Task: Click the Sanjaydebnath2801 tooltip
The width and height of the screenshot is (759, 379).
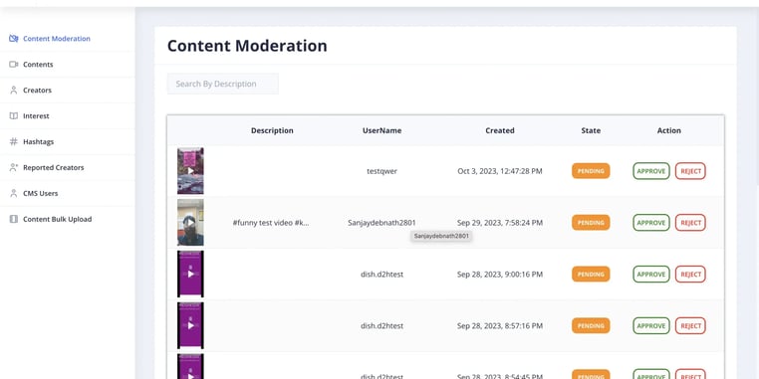Action: [x=441, y=237]
